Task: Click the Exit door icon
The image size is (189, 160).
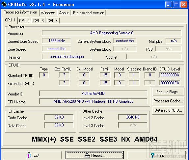Action: pyautogui.click(x=29, y=155)
